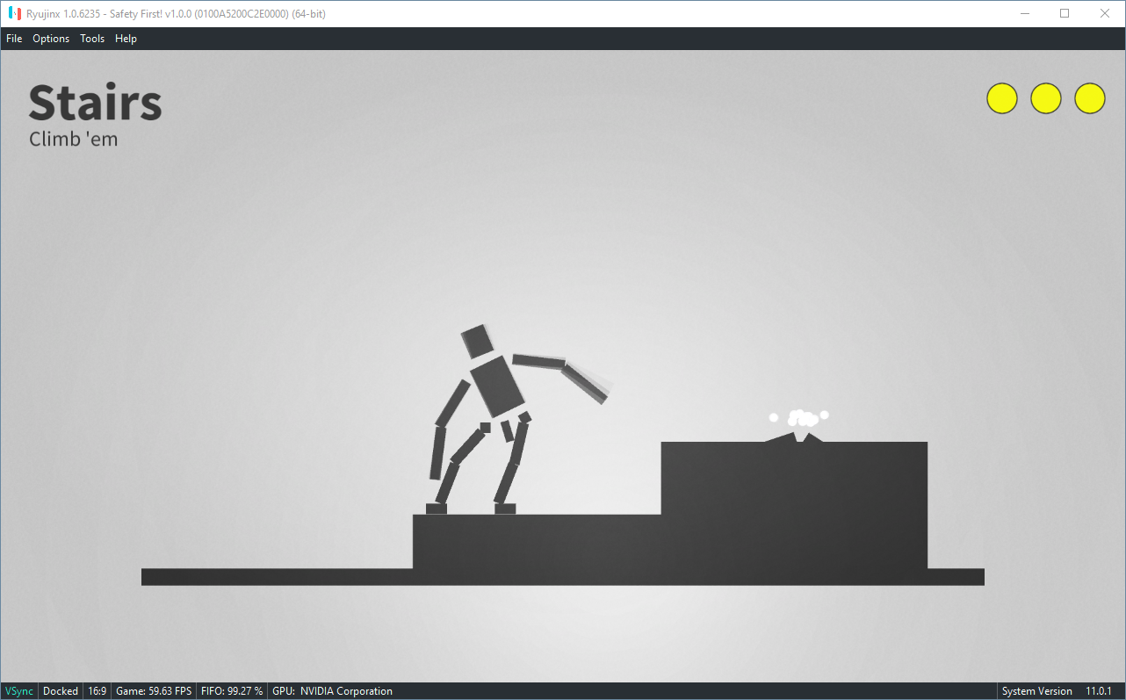Click the GPU NVIDIA Corporation status indicator
This screenshot has width=1126, height=700.
(x=332, y=690)
